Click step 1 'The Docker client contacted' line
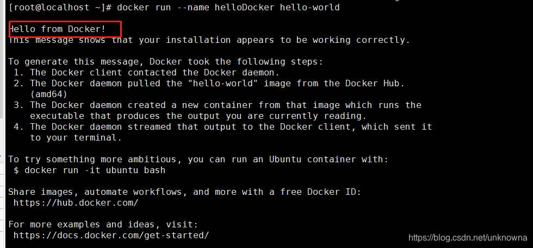The width and height of the screenshot is (533, 248). (x=146, y=73)
